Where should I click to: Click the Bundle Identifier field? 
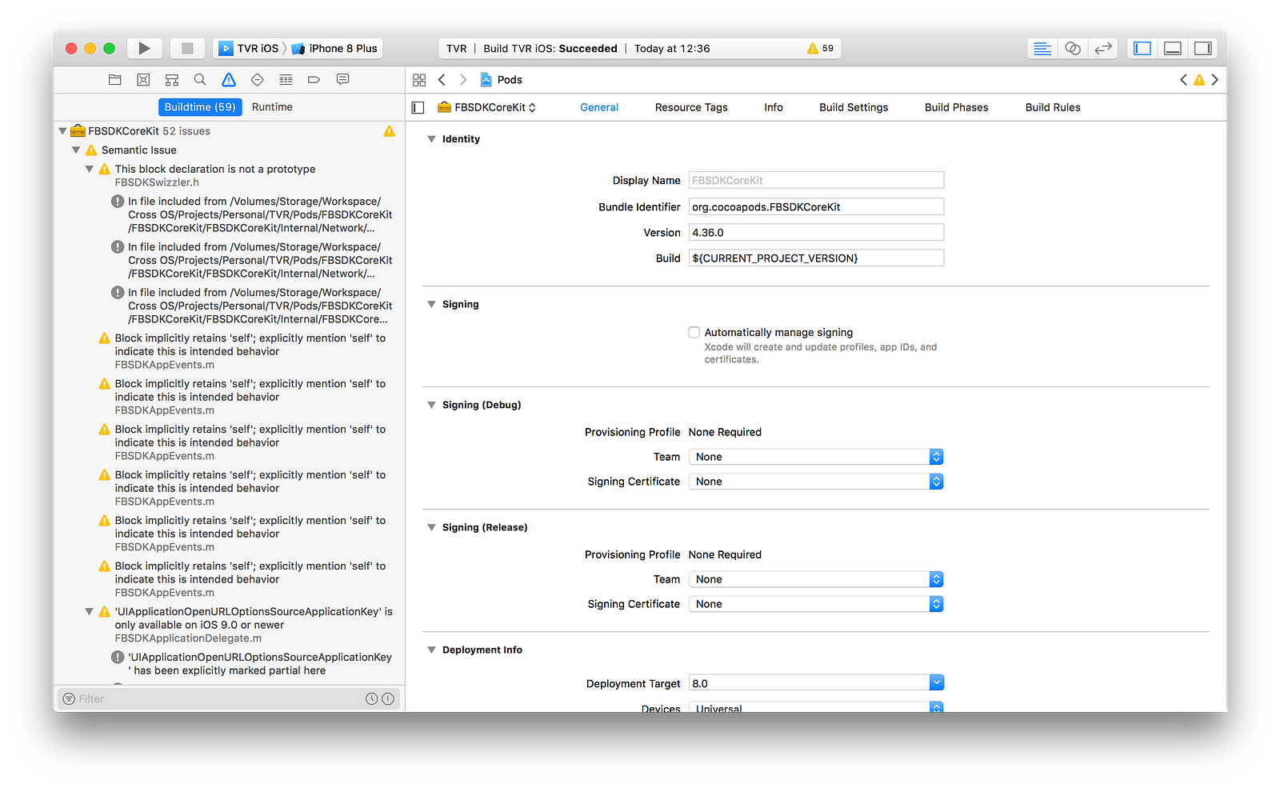[x=816, y=206]
